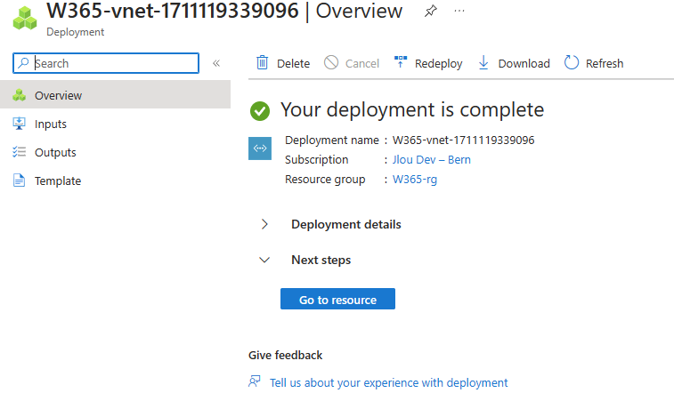Click the Download arrow icon
The height and width of the screenshot is (401, 674).
[x=483, y=62]
